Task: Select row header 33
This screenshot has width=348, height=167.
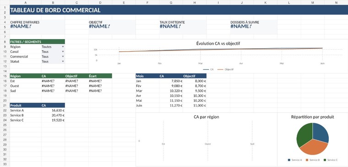Action: [x=5, y=164]
